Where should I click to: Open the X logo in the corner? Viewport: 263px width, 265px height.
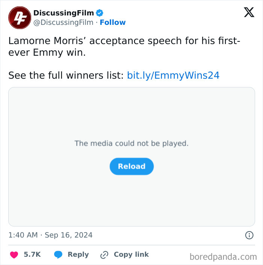(x=249, y=12)
